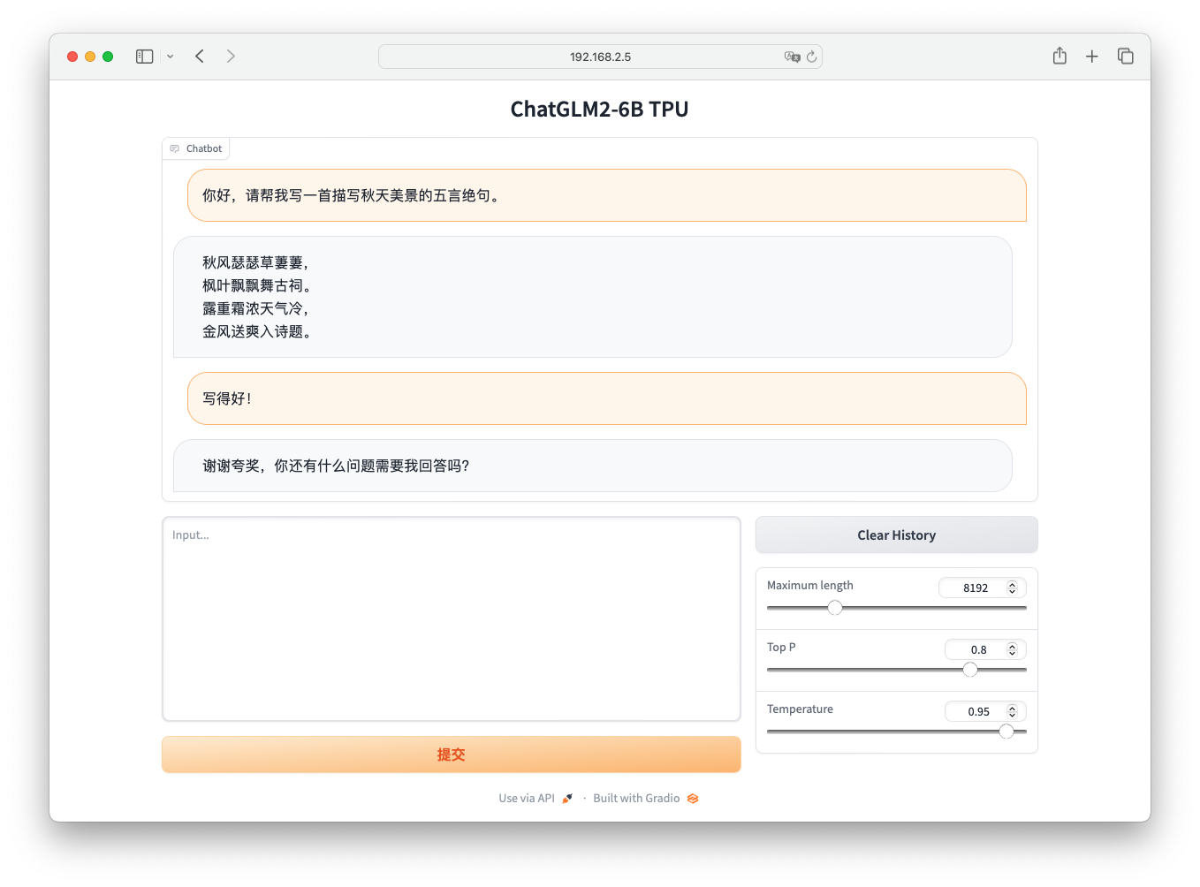Toggle the Safari sidebar

(143, 56)
